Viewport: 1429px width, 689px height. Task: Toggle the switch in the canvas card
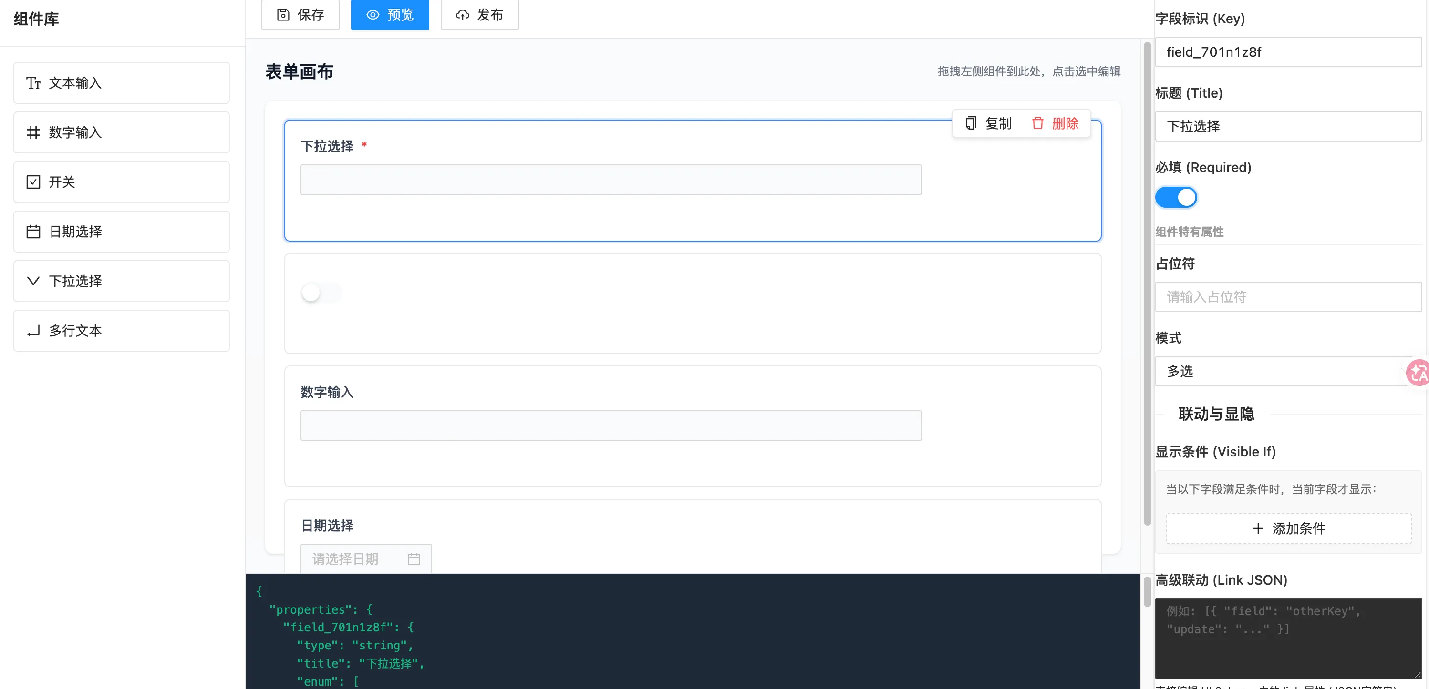(x=322, y=293)
